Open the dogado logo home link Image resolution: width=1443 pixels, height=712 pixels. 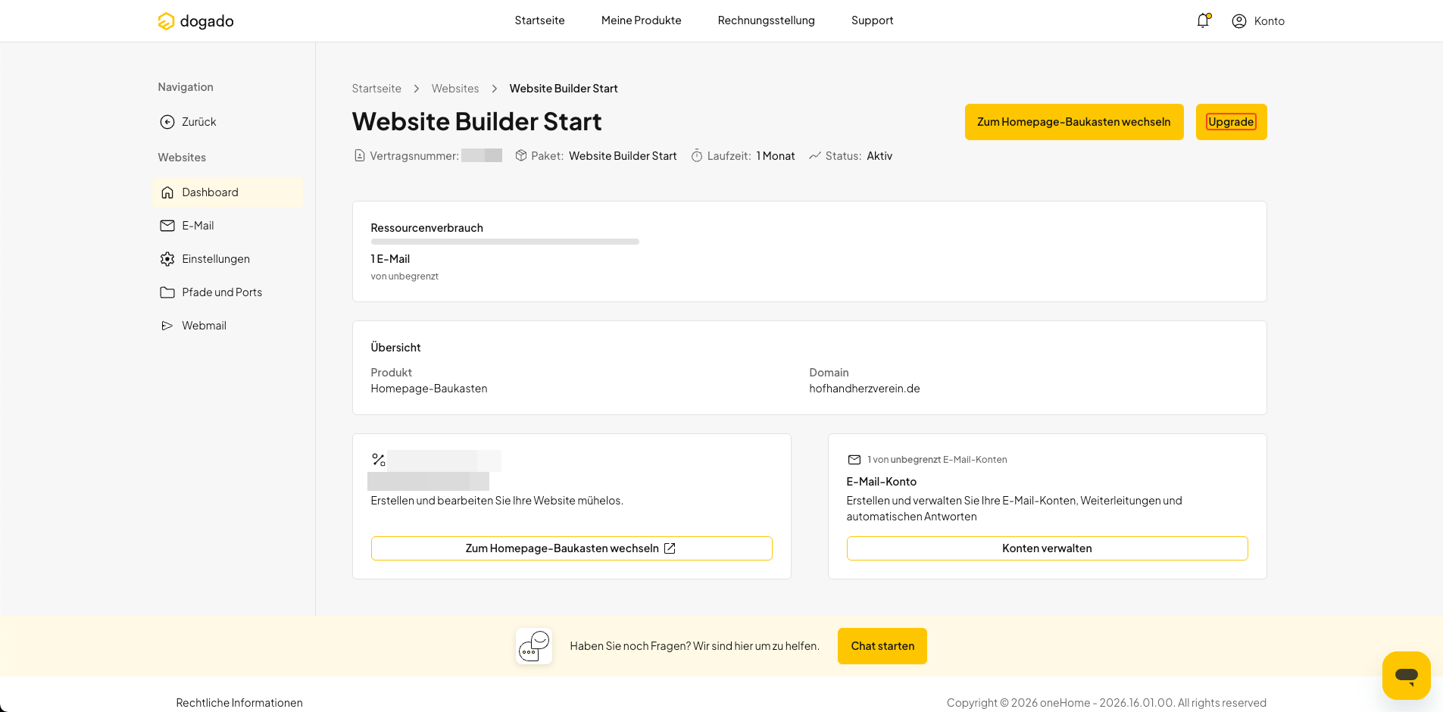pyautogui.click(x=195, y=21)
